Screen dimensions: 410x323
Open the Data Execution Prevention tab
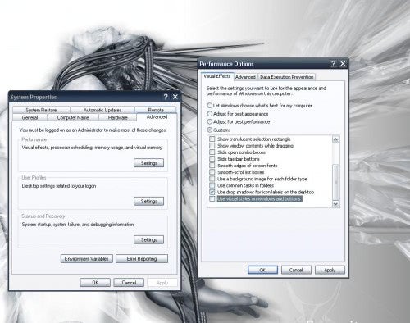287,77
